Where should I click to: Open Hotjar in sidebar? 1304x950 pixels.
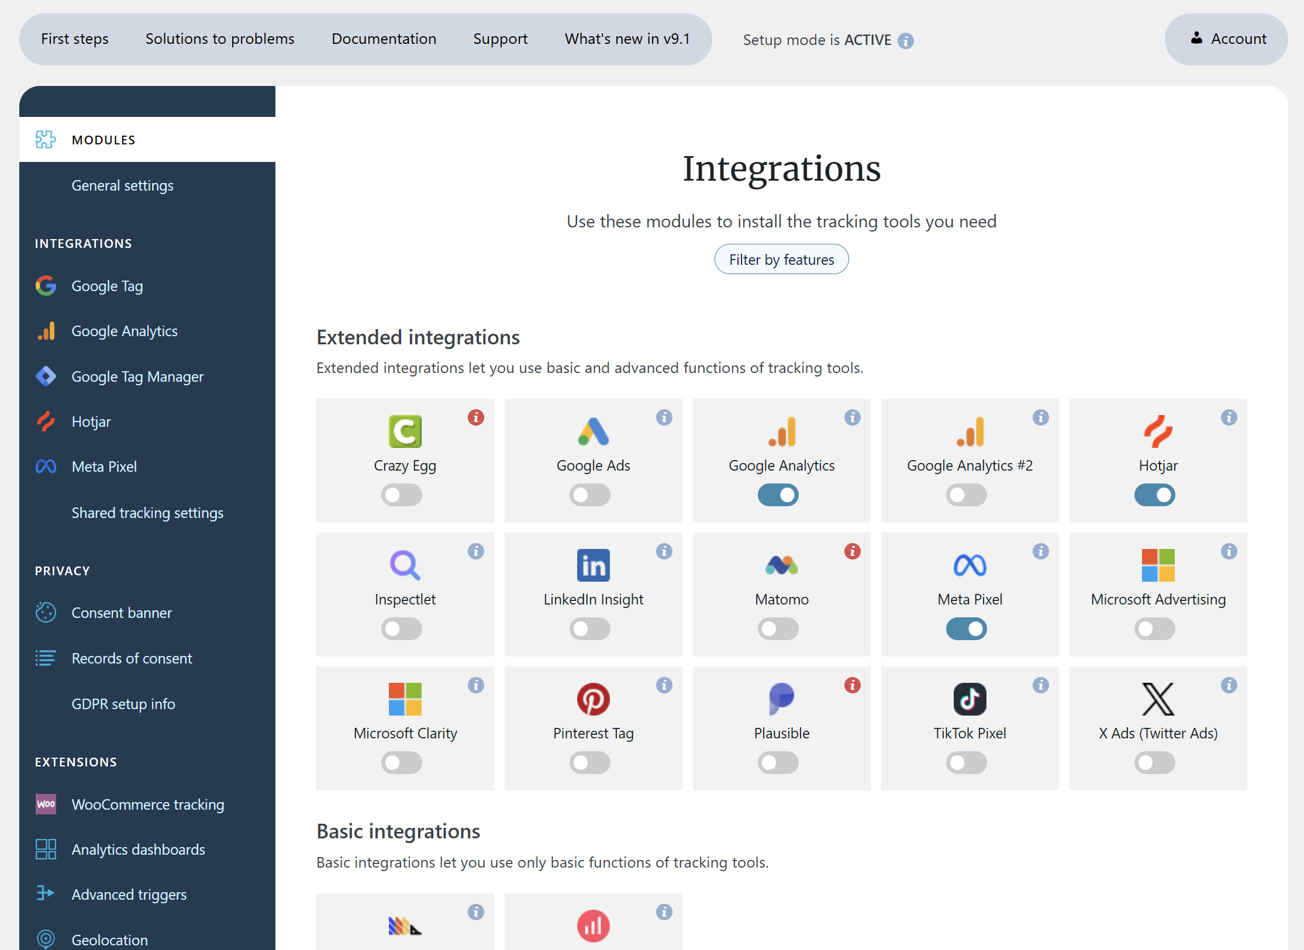click(91, 422)
